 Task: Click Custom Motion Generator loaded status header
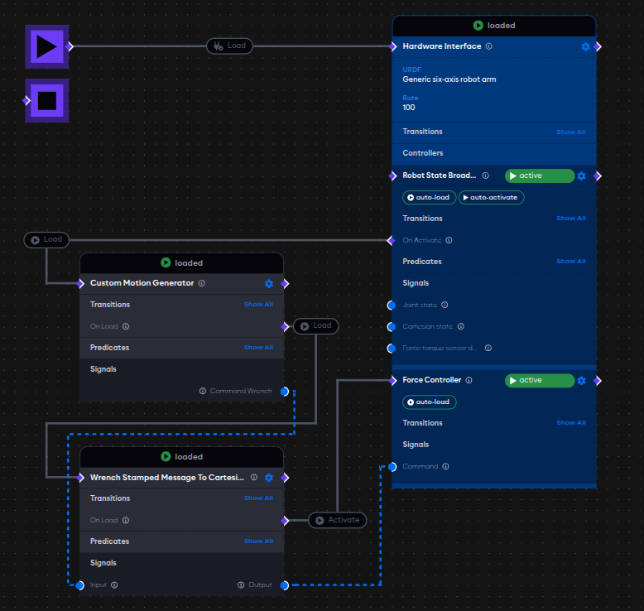click(x=181, y=263)
